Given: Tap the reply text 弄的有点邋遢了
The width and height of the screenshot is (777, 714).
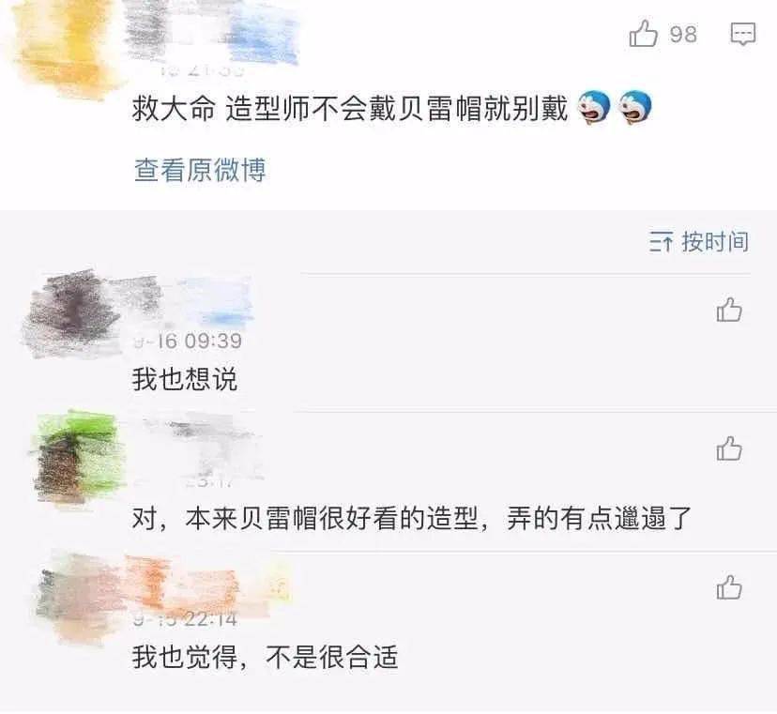Looking at the screenshot, I should [599, 519].
